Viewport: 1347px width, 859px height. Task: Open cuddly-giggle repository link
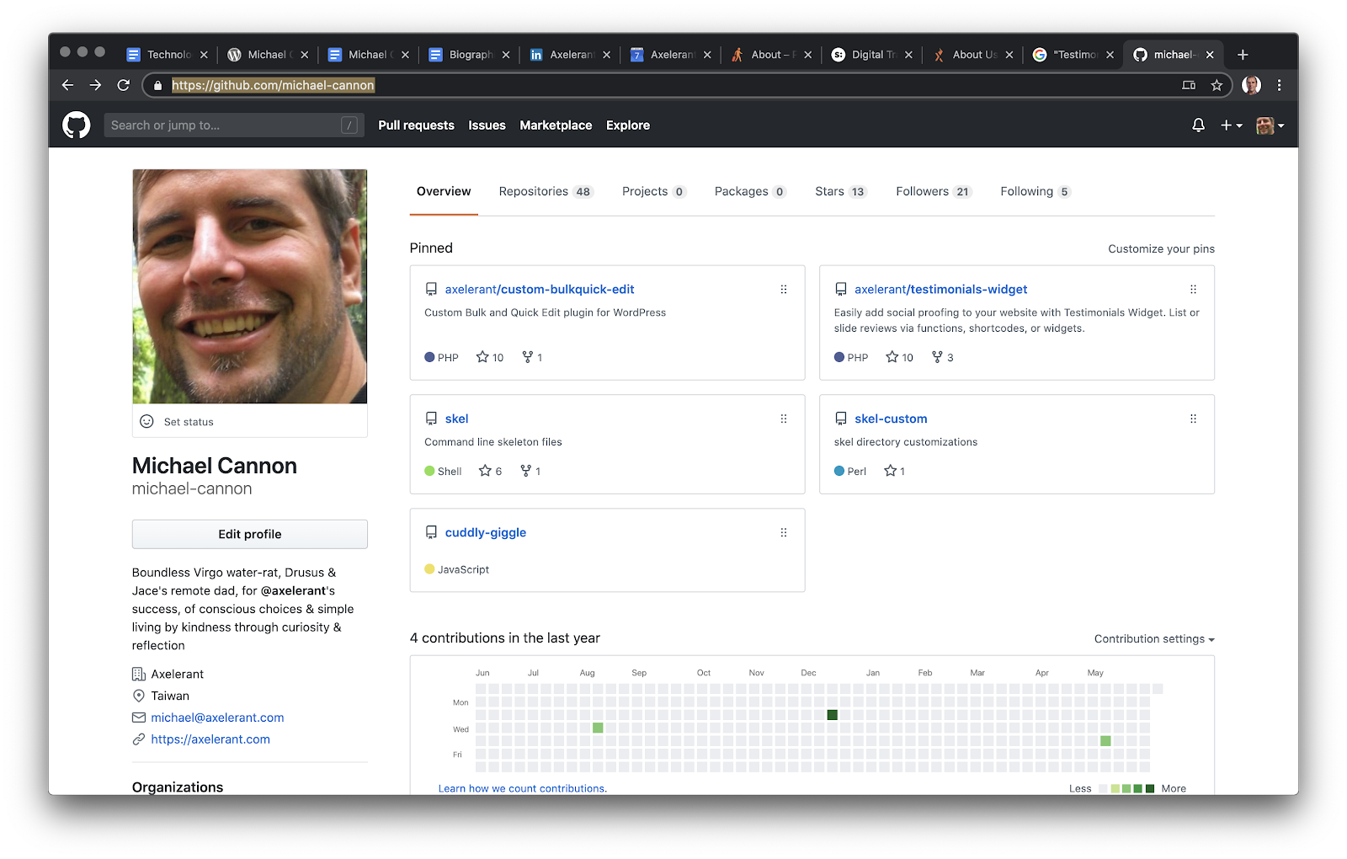point(485,532)
